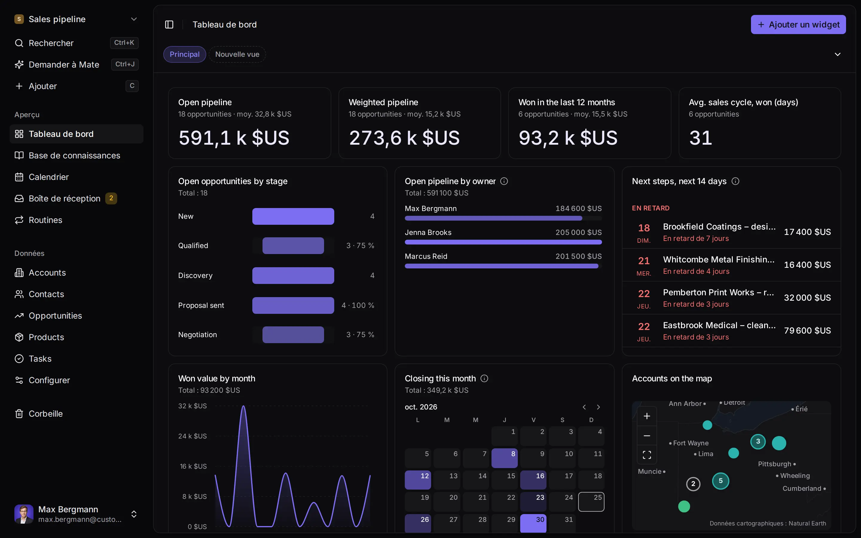Expand the chevron at right of view tabs
861x538 pixels.
click(837, 54)
